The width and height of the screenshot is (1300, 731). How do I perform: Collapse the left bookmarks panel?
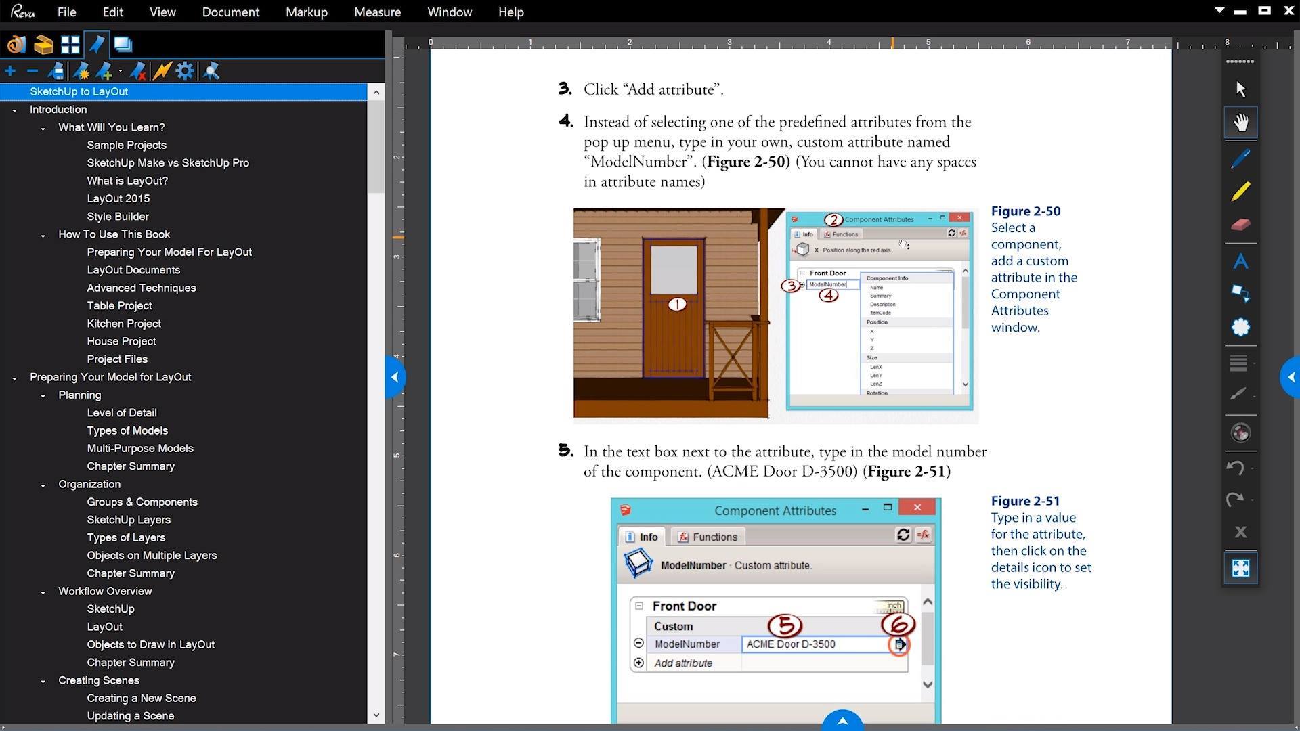[395, 377]
